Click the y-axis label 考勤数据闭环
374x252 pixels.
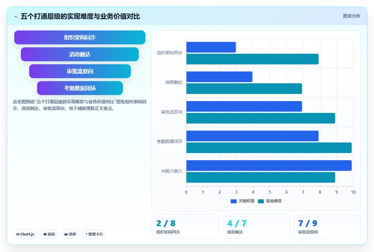[x=170, y=142]
